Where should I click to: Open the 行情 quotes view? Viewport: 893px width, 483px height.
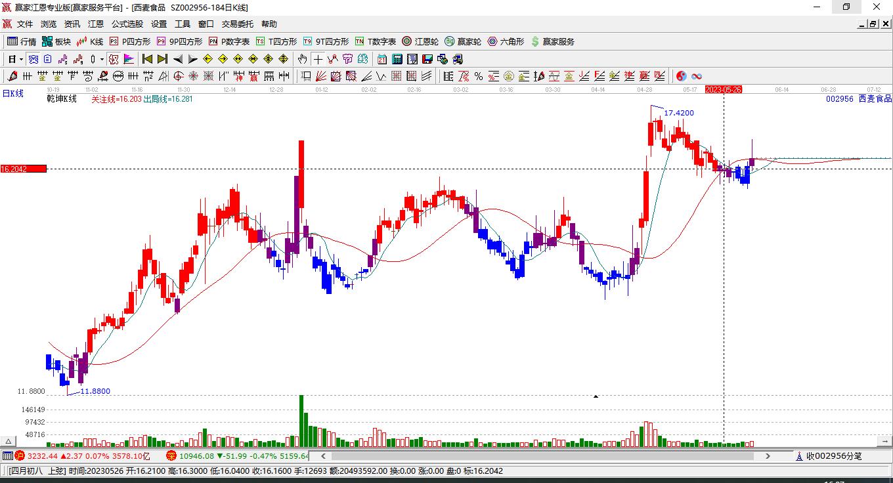22,41
